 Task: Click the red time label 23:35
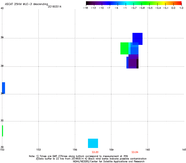point(95,152)
